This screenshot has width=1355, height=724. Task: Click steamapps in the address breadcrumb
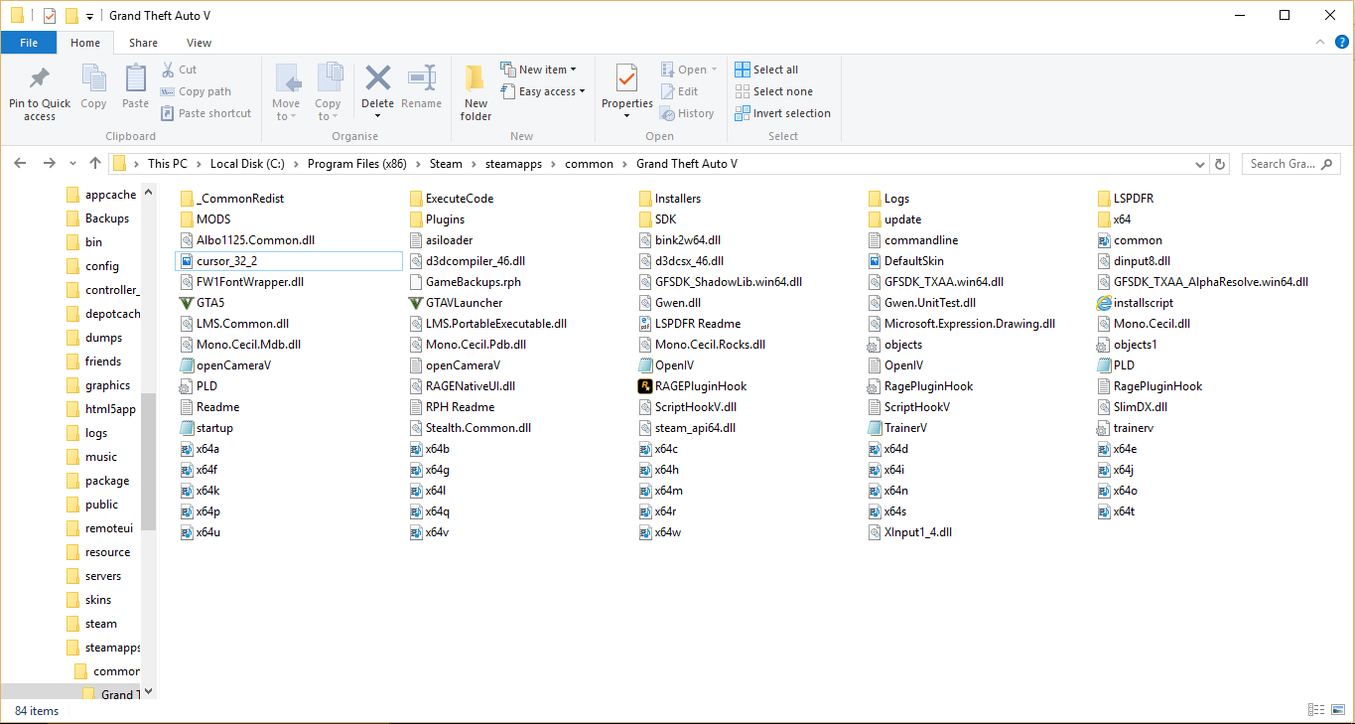515,164
